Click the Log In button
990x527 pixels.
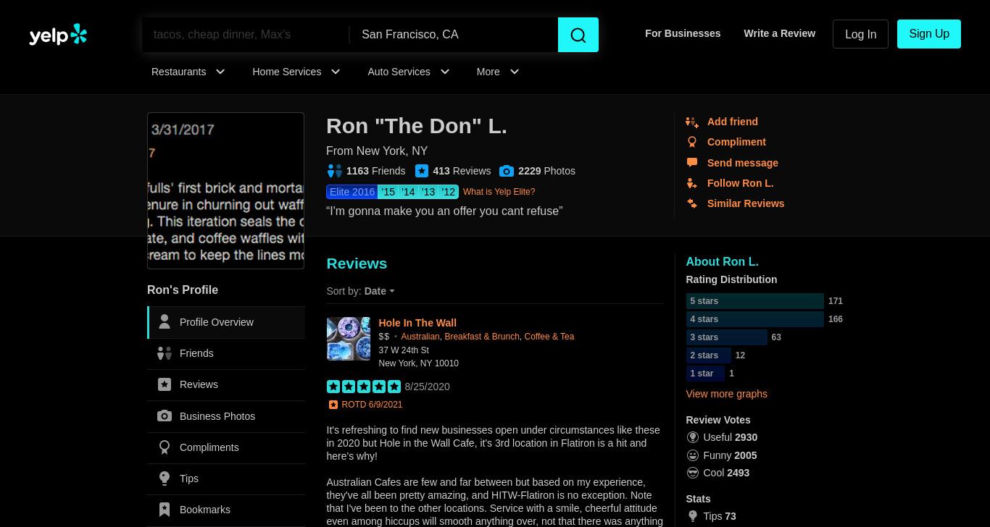pos(861,34)
